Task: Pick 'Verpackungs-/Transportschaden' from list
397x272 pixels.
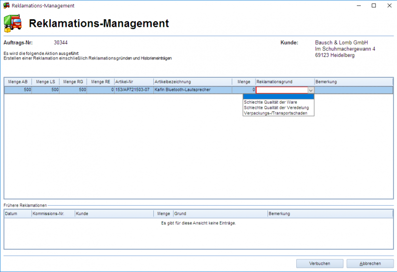Action: pyautogui.click(x=275, y=113)
